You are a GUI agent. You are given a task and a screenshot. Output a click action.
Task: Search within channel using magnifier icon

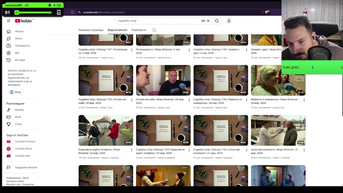pos(154,30)
